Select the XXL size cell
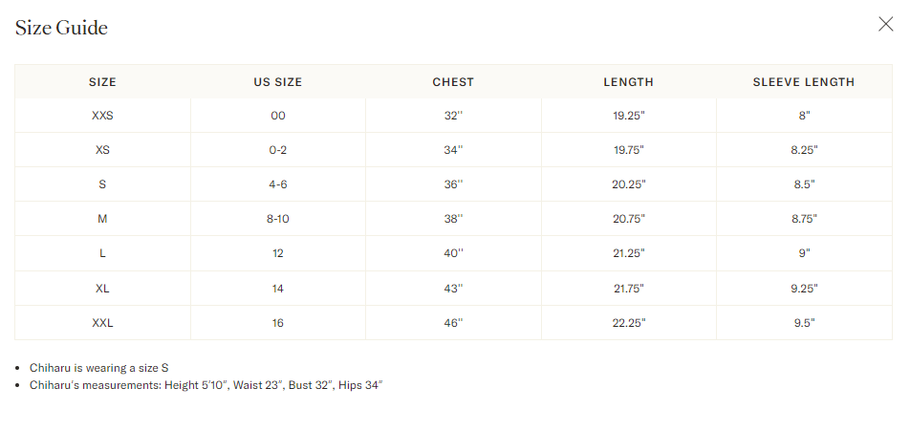Viewport: 910px width, 431px height. click(102, 323)
